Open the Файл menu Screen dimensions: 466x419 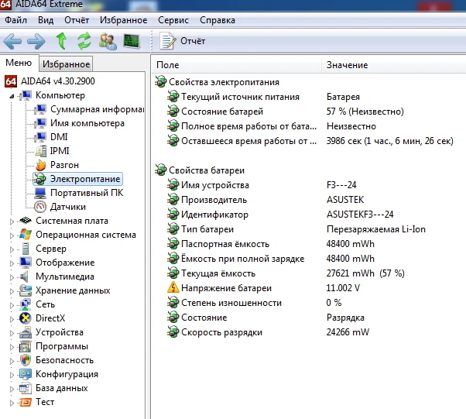coord(15,20)
